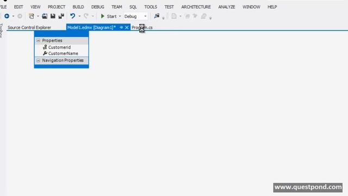Screen dimensions: 348x196
Task: Click the Open File toolbar icon
Action: (45, 16)
